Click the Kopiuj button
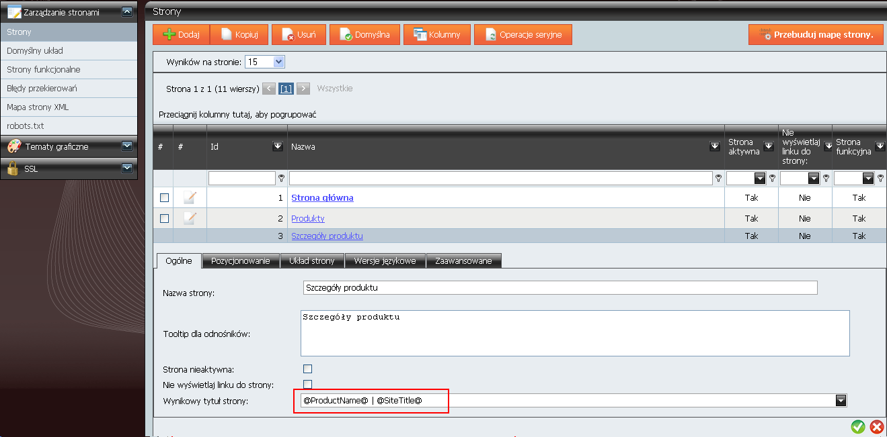 [239, 34]
